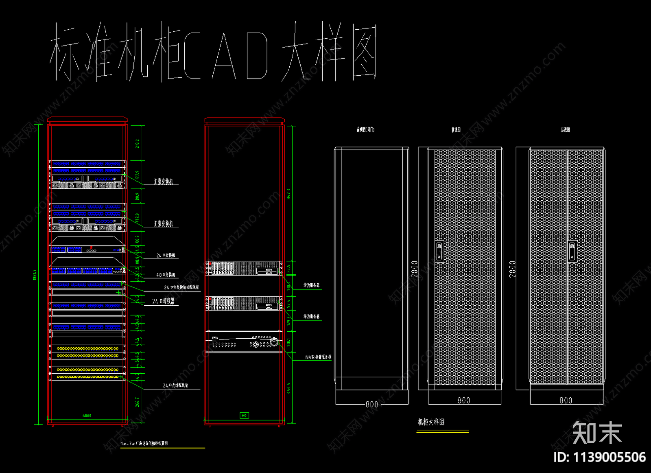Select the 1881.3 overall height dimension

pyautogui.click(x=35, y=275)
